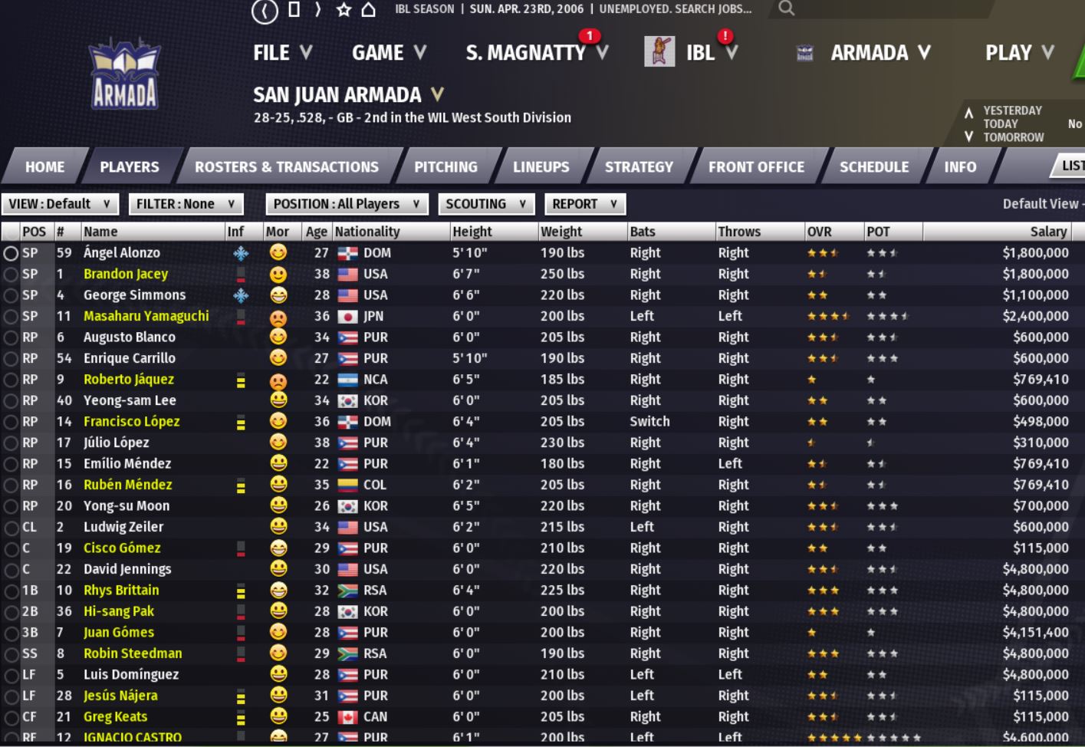This screenshot has width=1085, height=747.
Task: Switch to the HOME tab
Action: coord(44,167)
